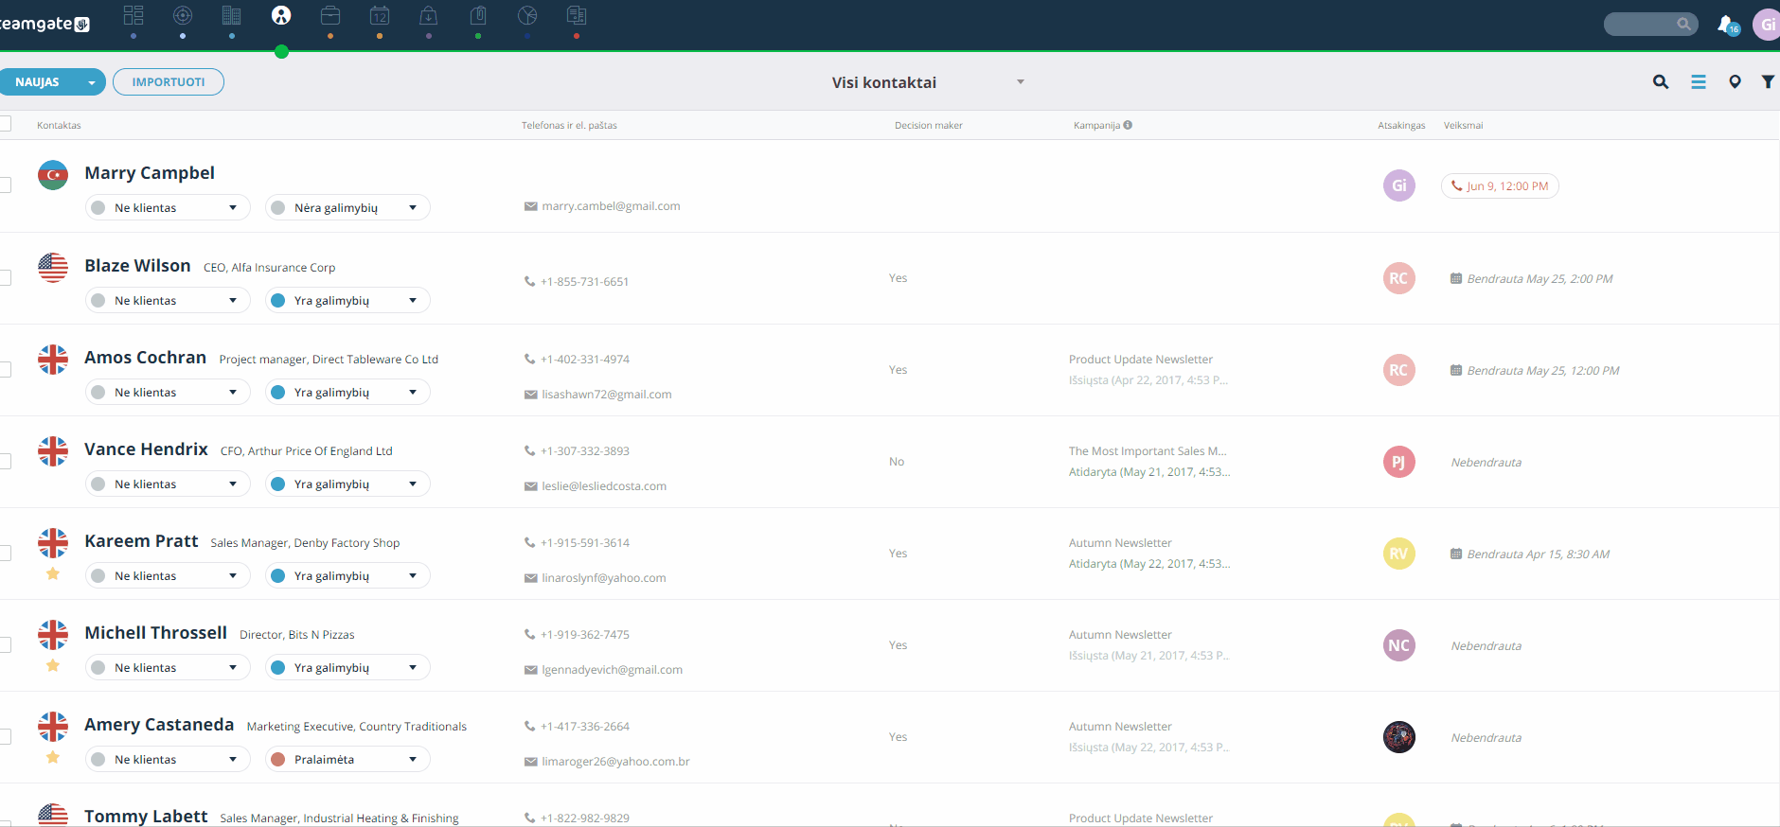This screenshot has height=827, width=1780.
Task: Open the marry.cambel@gmail.com email link
Action: [611, 206]
